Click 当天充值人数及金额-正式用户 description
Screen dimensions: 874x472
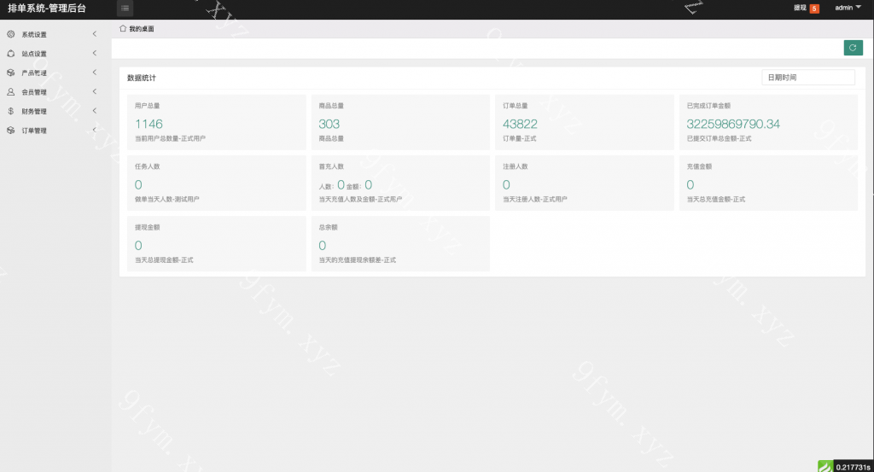coord(360,199)
